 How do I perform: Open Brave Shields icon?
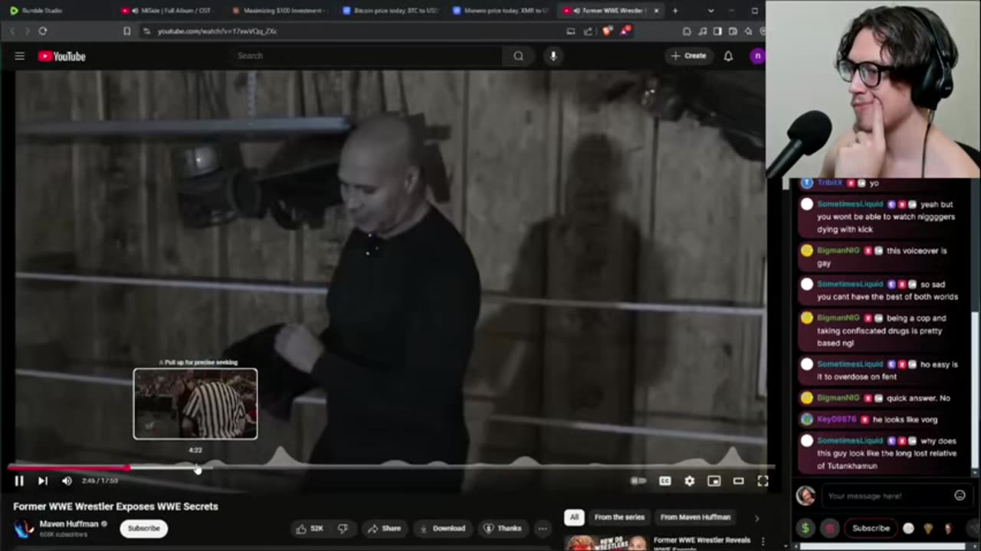click(x=608, y=31)
